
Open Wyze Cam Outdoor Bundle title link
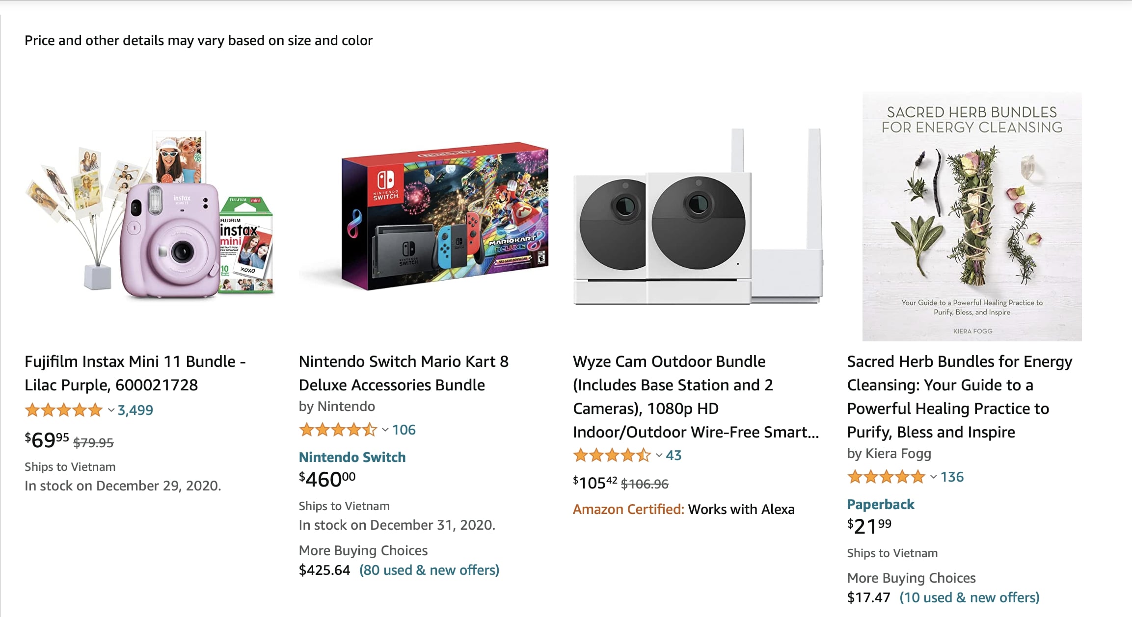tap(695, 397)
